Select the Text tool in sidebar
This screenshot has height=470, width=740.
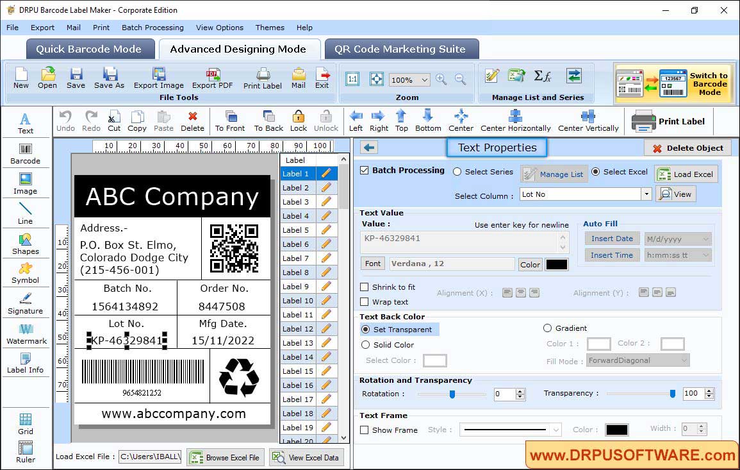tap(26, 123)
